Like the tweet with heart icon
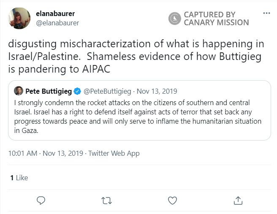The width and height of the screenshot is (277, 214). coord(172,200)
